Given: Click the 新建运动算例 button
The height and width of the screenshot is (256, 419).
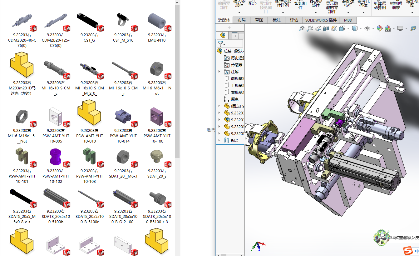Looking at the screenshot, I should pos(379,5).
